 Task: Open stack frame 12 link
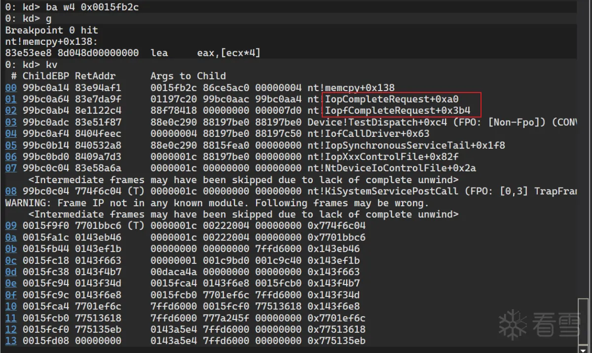(x=11, y=329)
